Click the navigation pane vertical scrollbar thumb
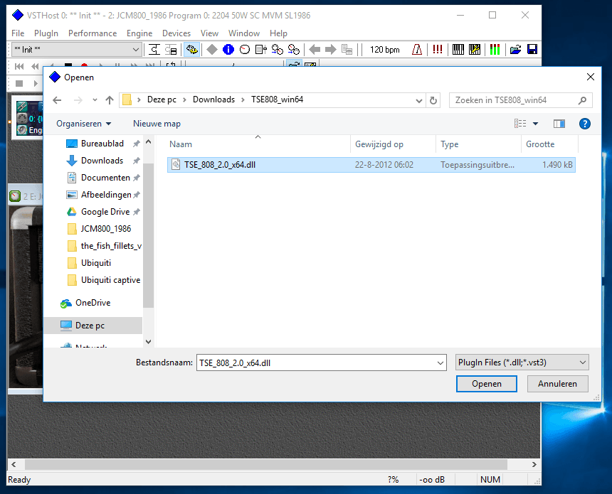 tap(148, 235)
